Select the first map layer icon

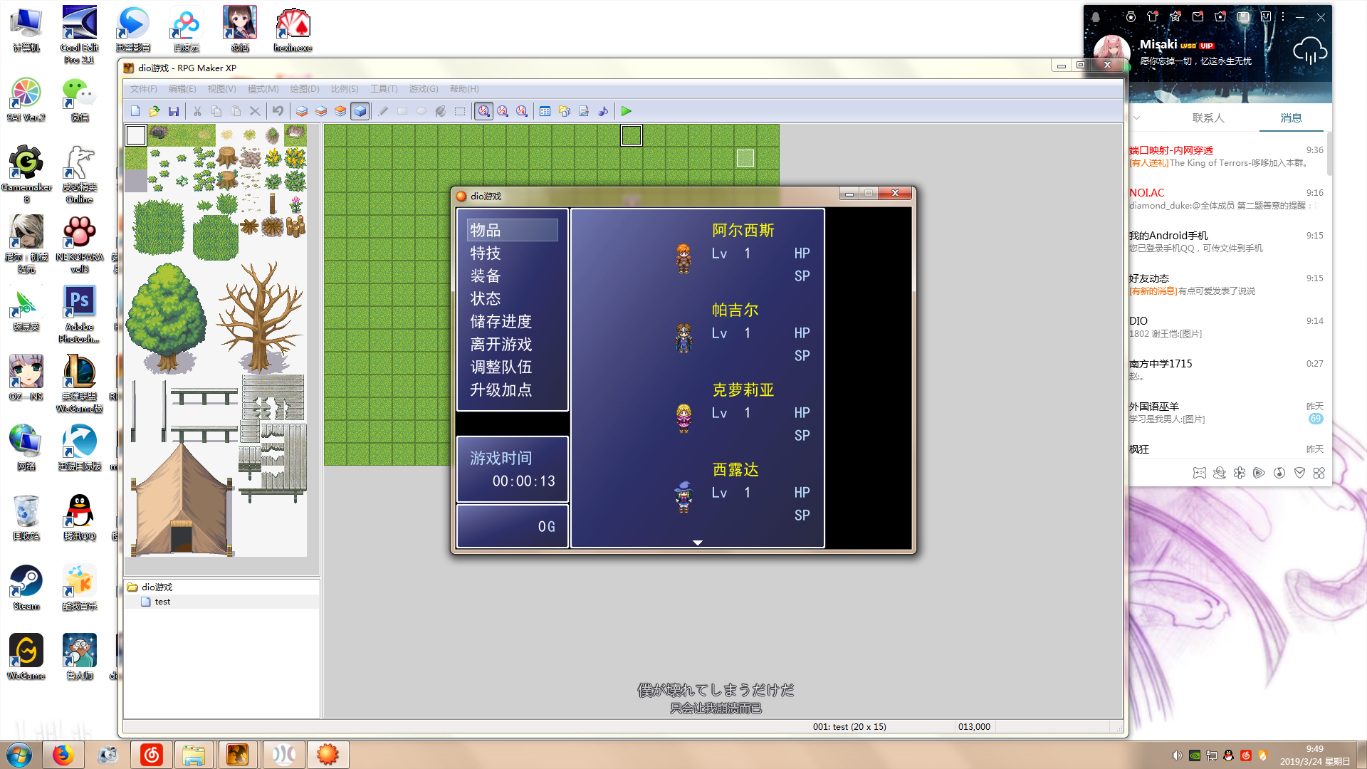coord(302,111)
